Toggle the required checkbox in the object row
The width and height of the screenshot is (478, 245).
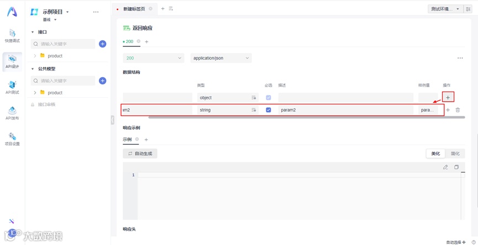tap(268, 98)
